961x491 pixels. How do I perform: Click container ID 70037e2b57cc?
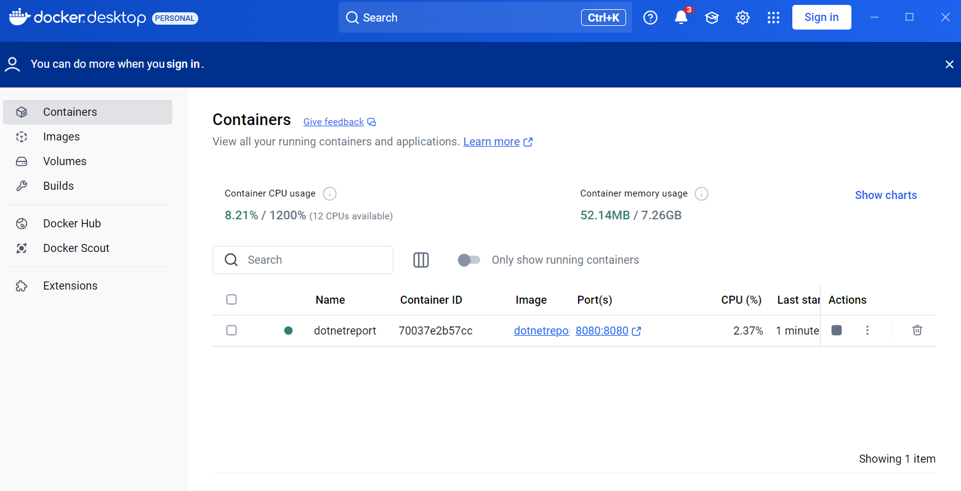pos(435,331)
